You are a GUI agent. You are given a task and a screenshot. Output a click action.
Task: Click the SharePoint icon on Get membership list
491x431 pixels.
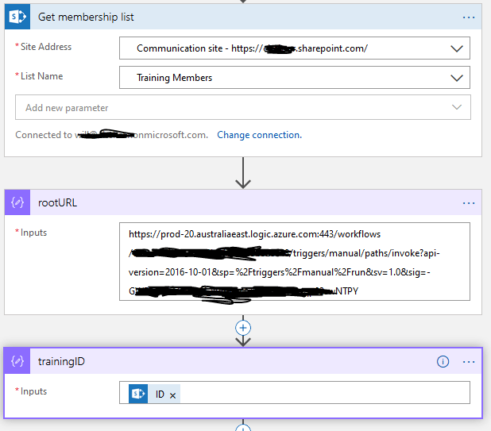coord(19,17)
